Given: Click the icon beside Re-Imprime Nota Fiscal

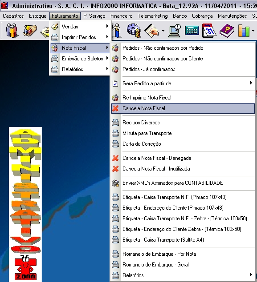Looking at the screenshot, I should click(x=115, y=98).
